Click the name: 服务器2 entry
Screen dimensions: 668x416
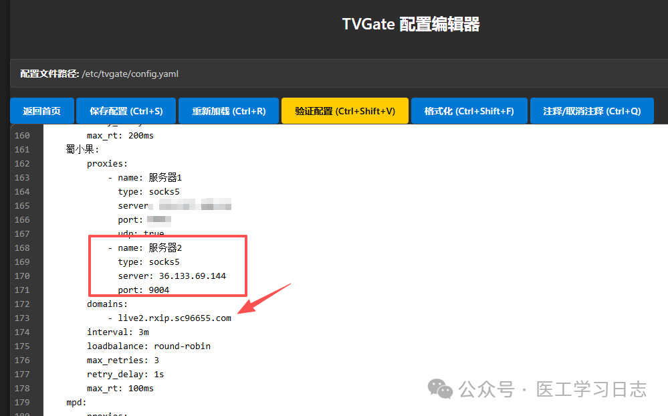[x=150, y=248]
